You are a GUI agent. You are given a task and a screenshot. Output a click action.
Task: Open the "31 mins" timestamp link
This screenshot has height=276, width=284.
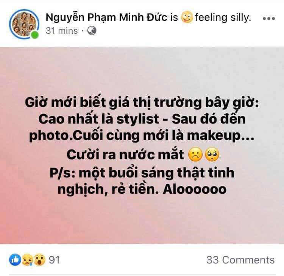point(62,31)
